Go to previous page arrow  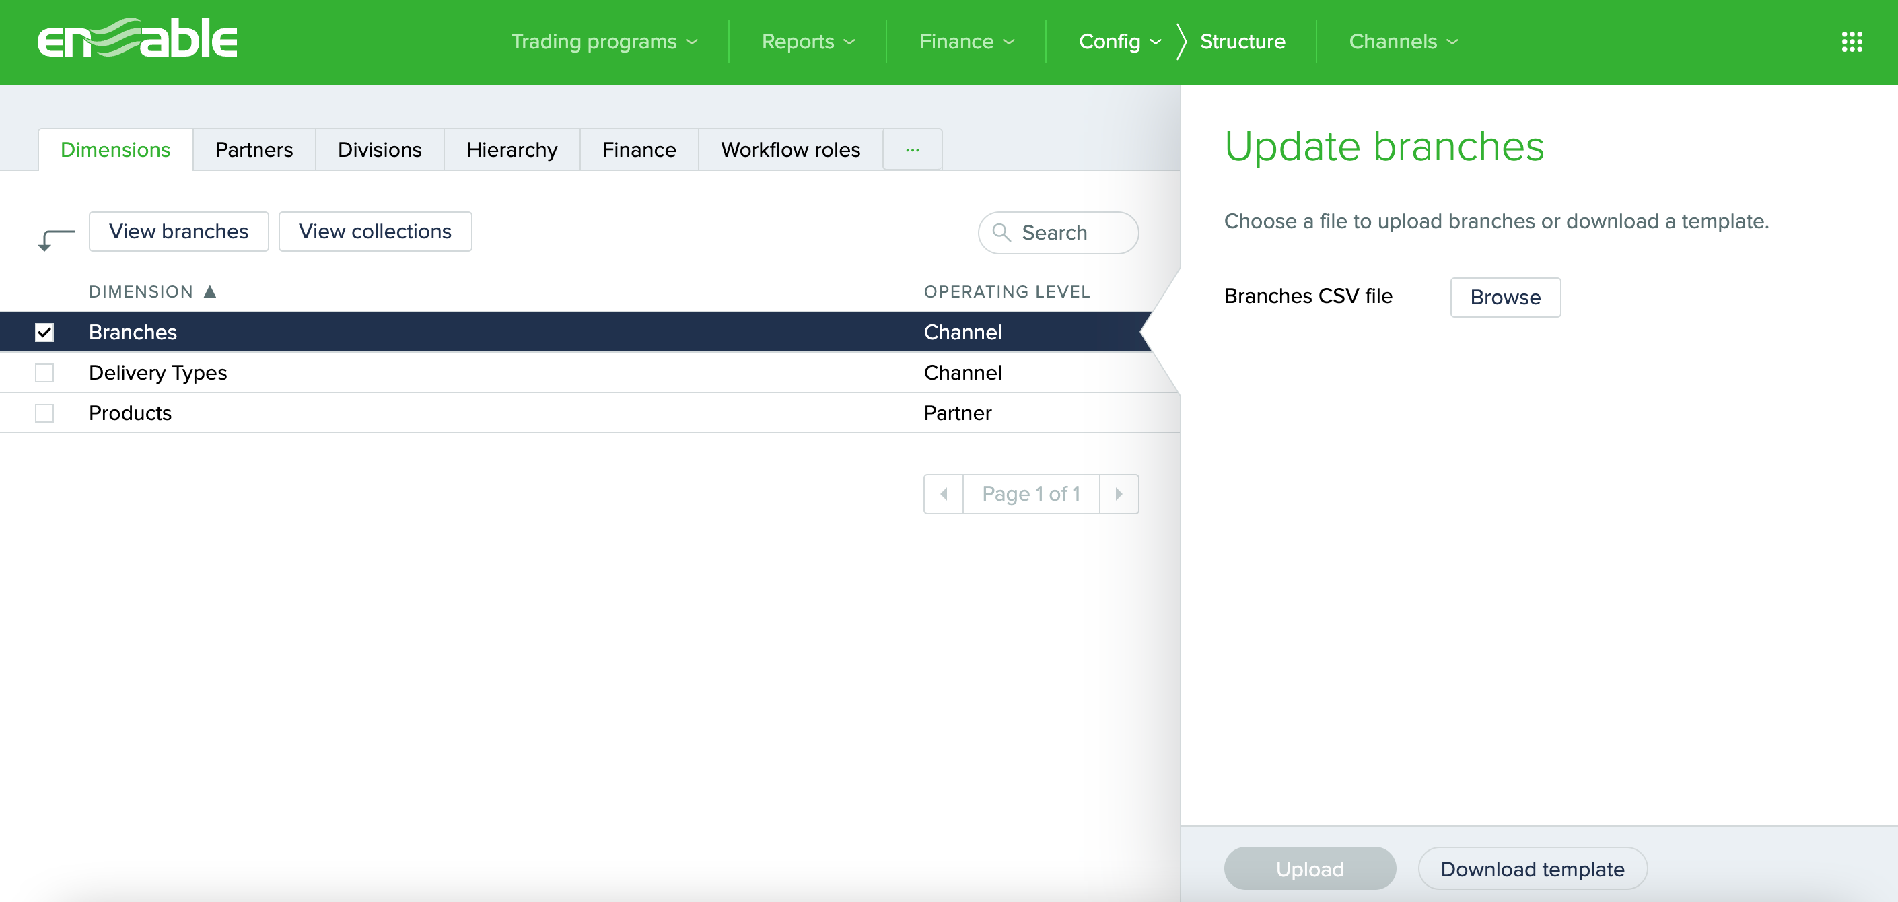coord(944,493)
